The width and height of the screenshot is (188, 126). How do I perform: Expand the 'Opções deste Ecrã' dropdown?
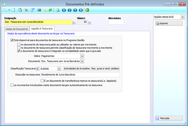tap(182, 17)
